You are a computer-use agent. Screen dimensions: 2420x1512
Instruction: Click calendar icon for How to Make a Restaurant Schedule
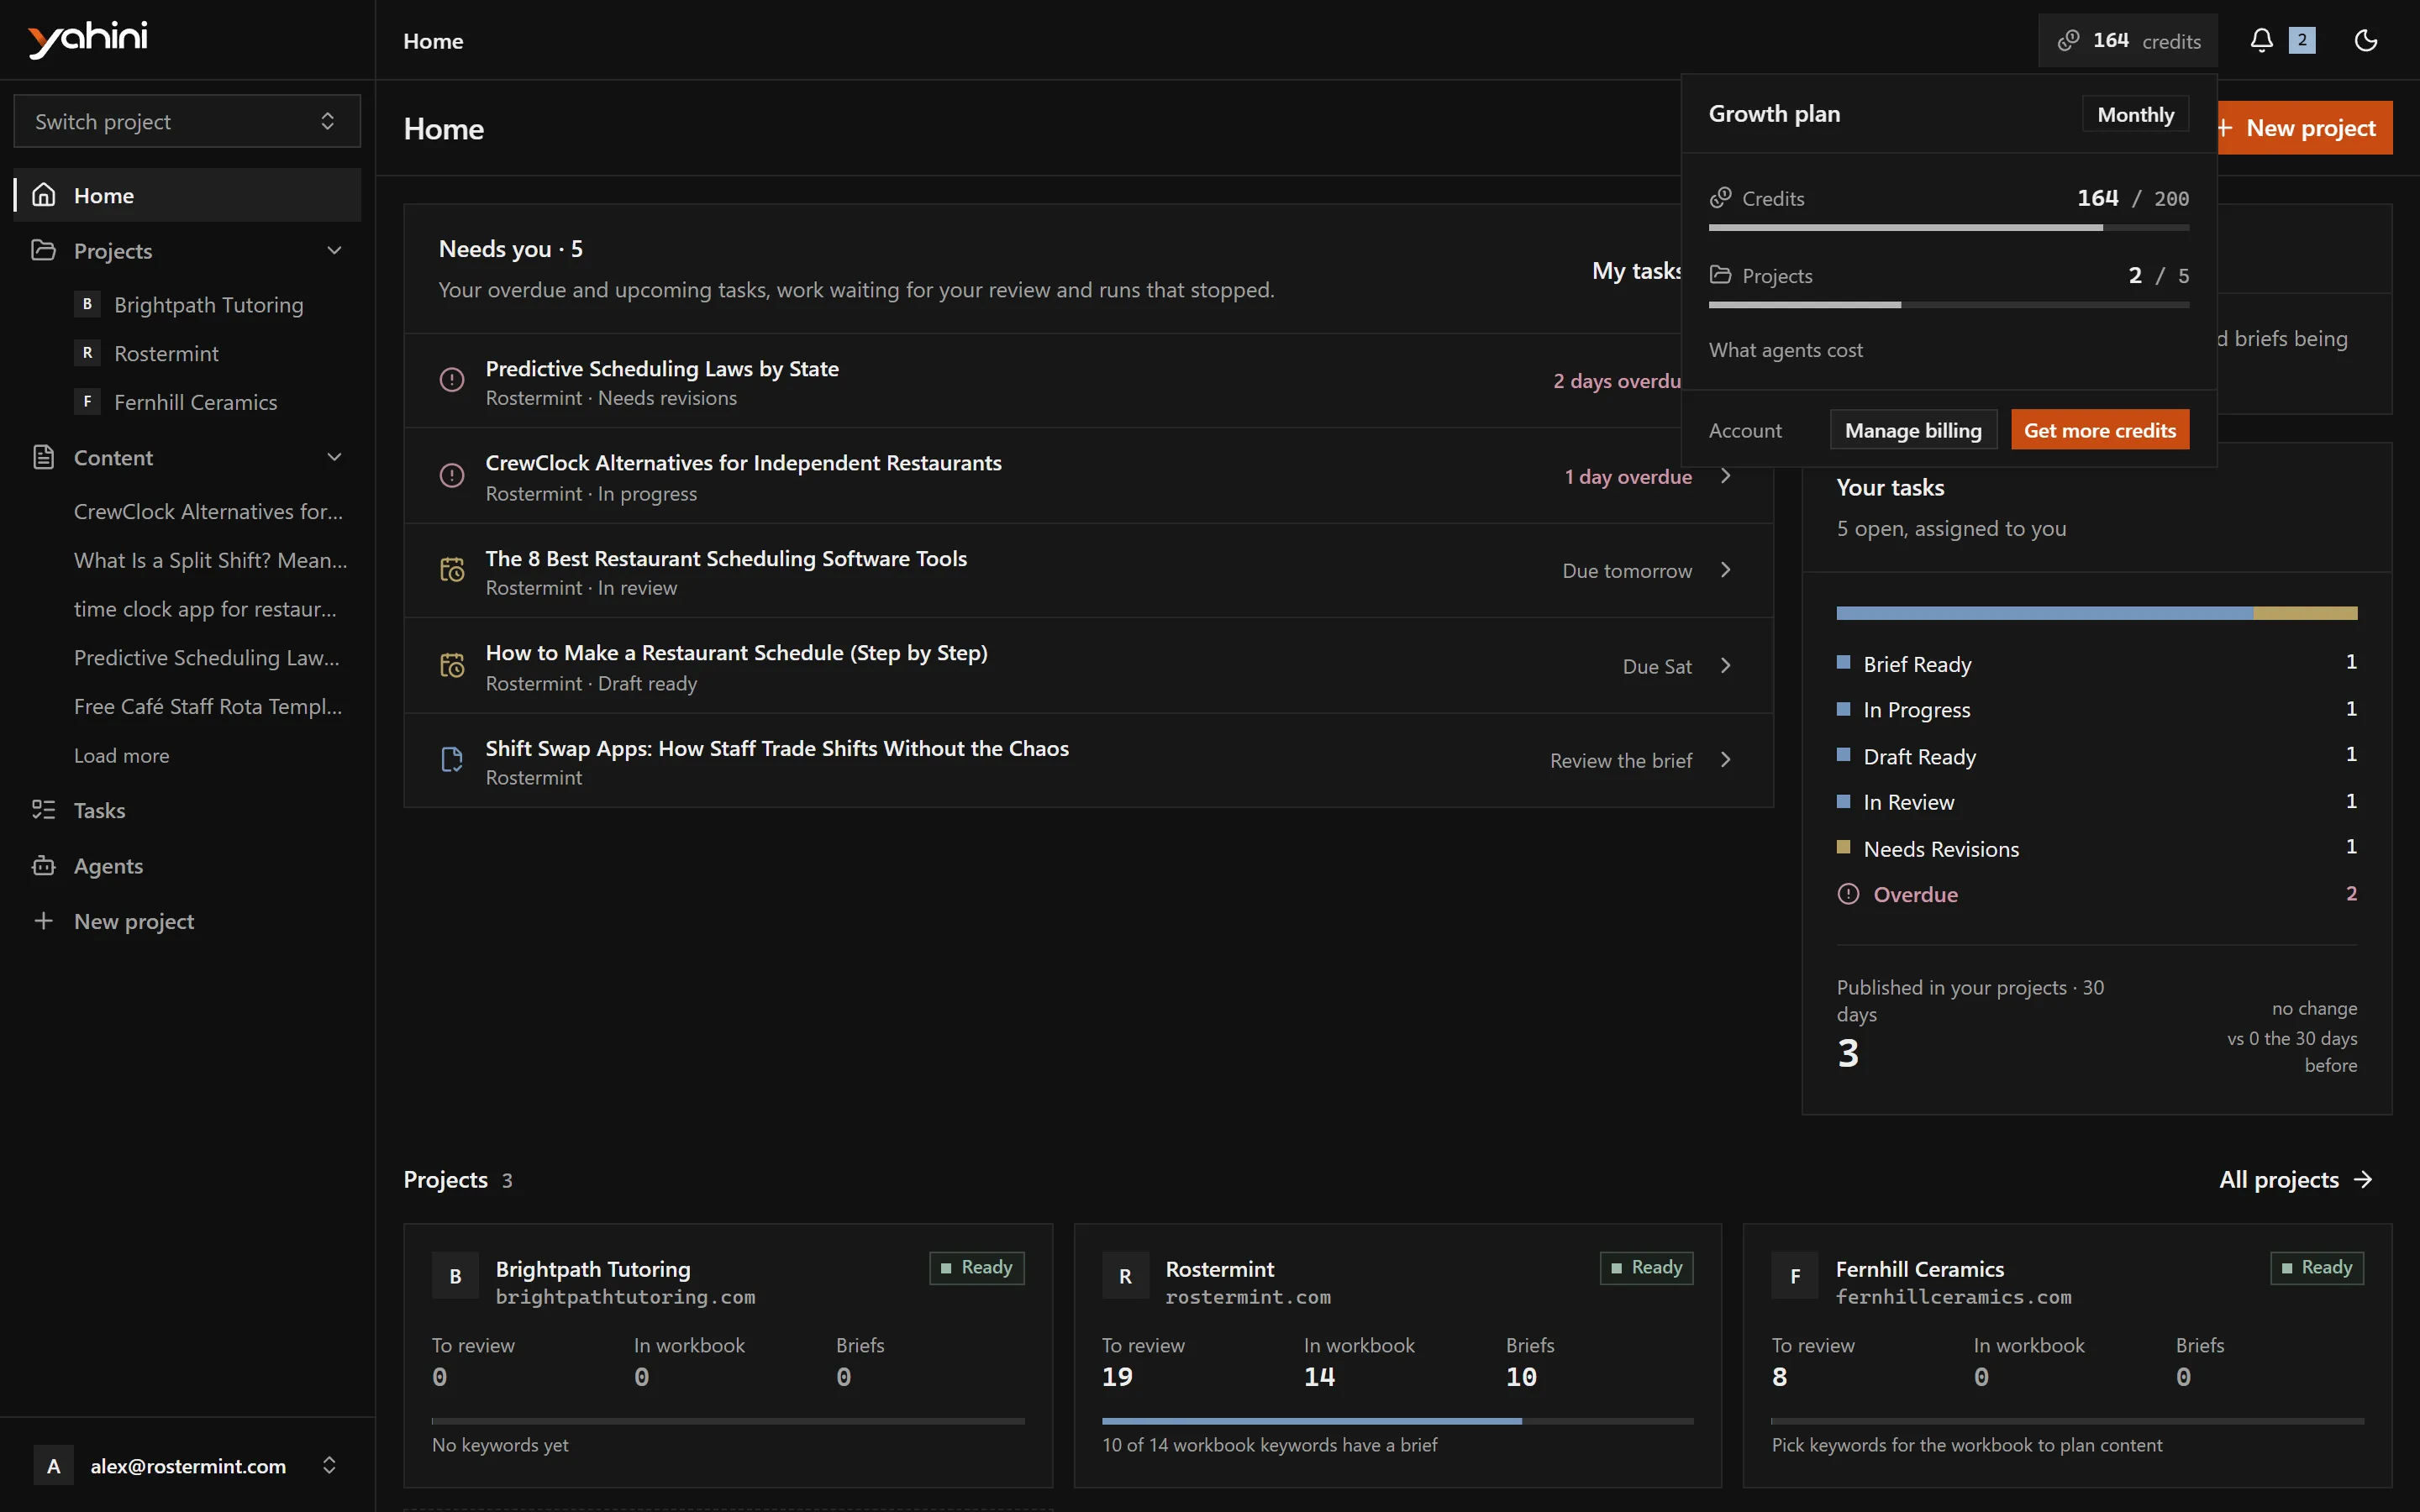pos(452,665)
